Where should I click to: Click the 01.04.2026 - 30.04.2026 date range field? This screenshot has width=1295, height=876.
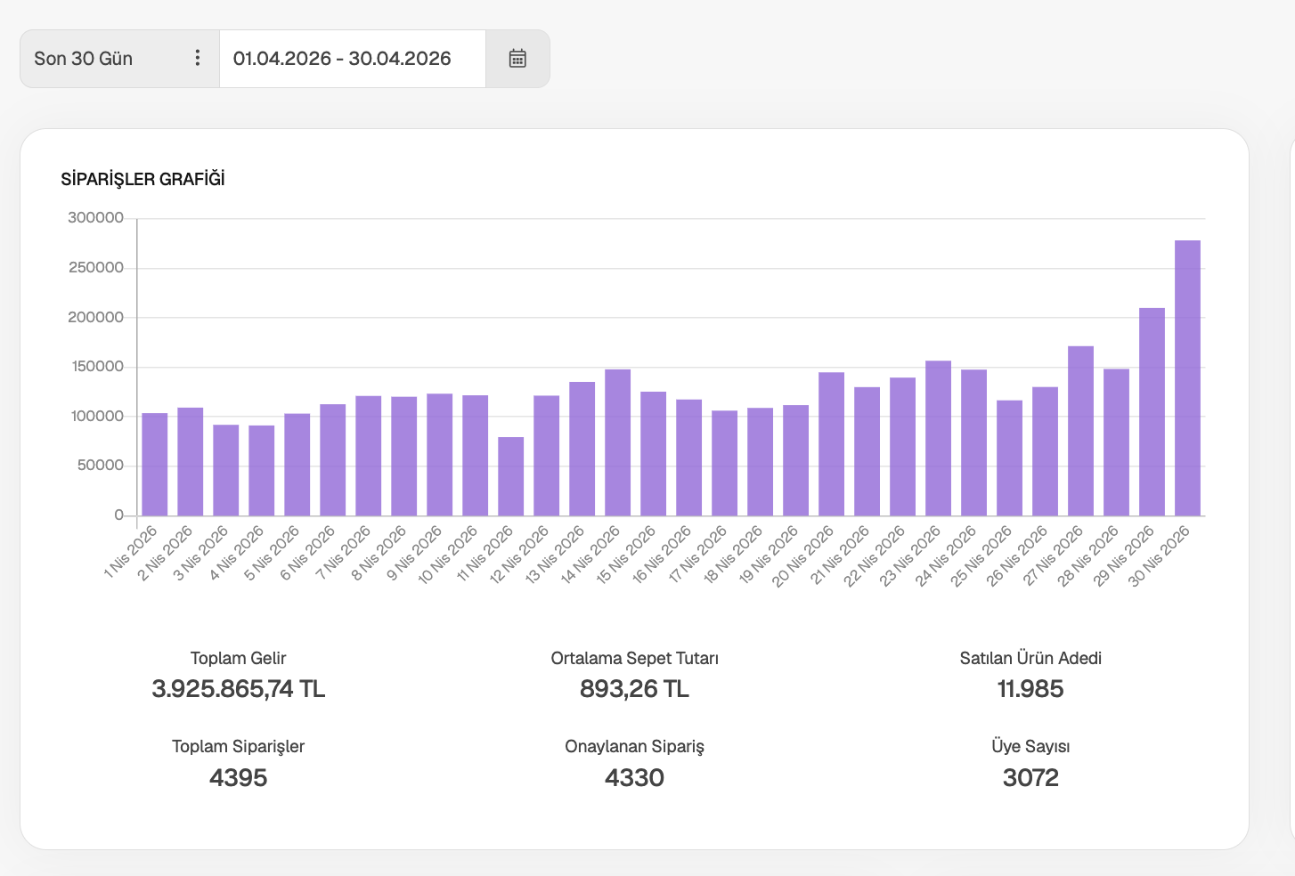pyautogui.click(x=352, y=59)
